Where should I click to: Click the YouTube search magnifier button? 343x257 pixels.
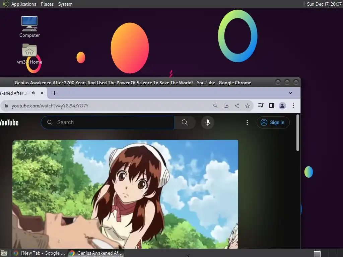[185, 122]
